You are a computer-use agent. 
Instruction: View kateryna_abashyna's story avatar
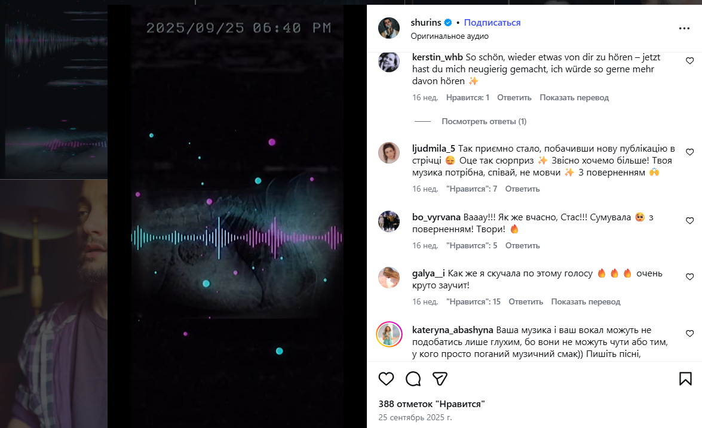389,334
